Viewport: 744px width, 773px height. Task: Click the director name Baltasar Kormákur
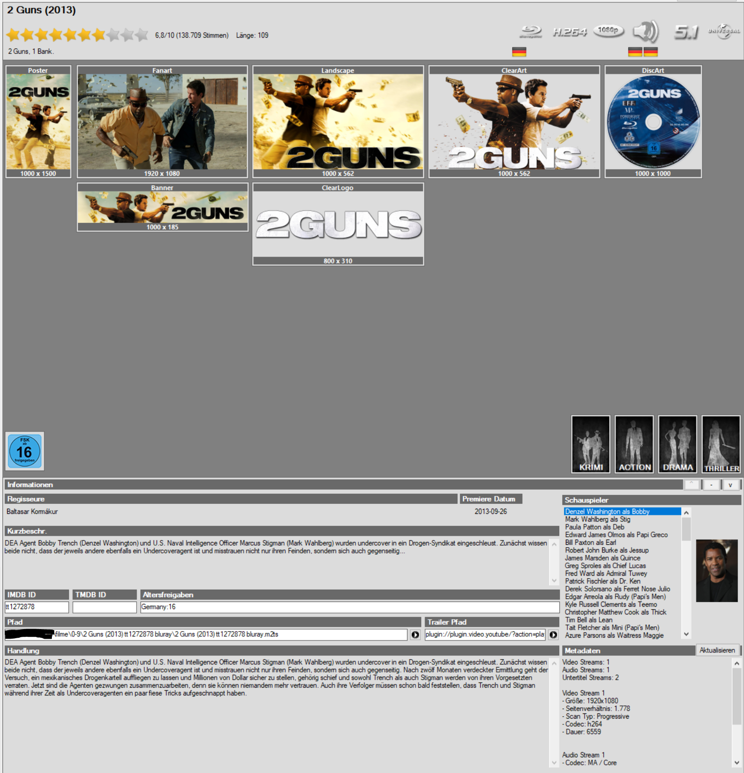pos(32,512)
